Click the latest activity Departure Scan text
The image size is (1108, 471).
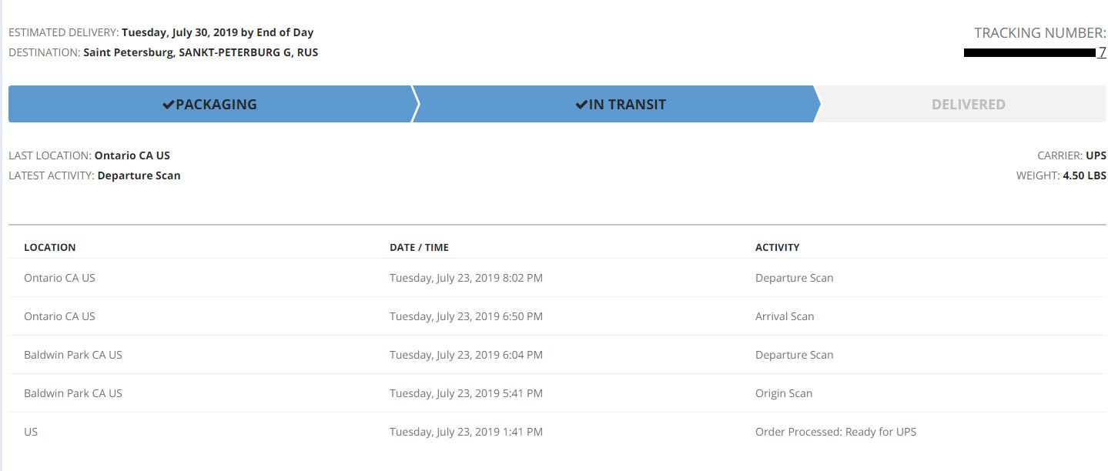tap(139, 175)
